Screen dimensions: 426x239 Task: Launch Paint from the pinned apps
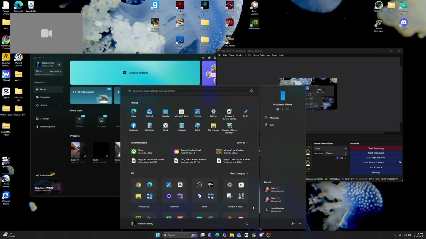pos(197,127)
